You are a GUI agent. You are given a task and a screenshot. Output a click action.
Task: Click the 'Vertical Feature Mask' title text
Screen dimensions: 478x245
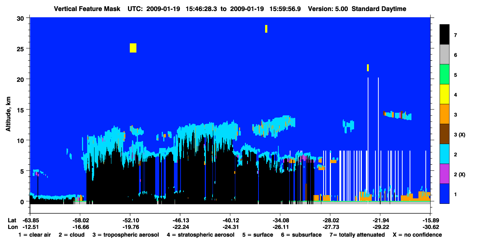point(87,9)
